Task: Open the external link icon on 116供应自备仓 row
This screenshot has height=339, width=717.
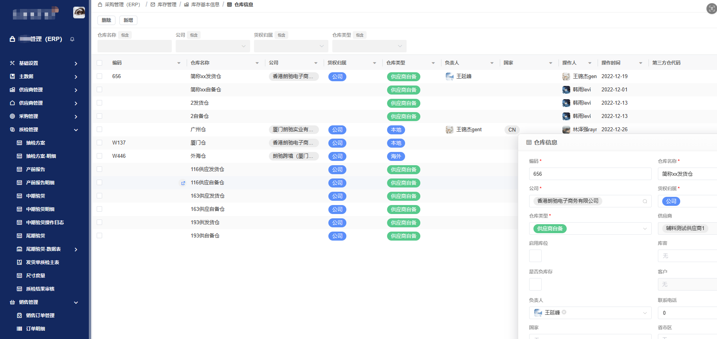Action: tap(183, 183)
